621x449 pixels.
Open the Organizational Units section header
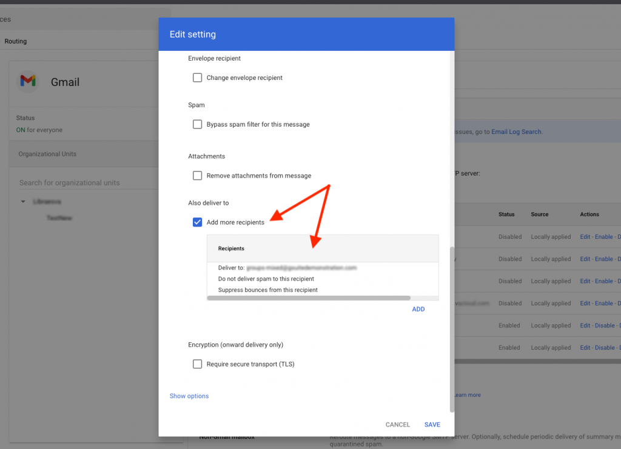pos(47,154)
